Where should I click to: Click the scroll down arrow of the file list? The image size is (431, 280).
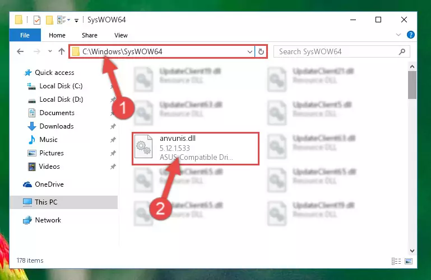tap(412, 251)
